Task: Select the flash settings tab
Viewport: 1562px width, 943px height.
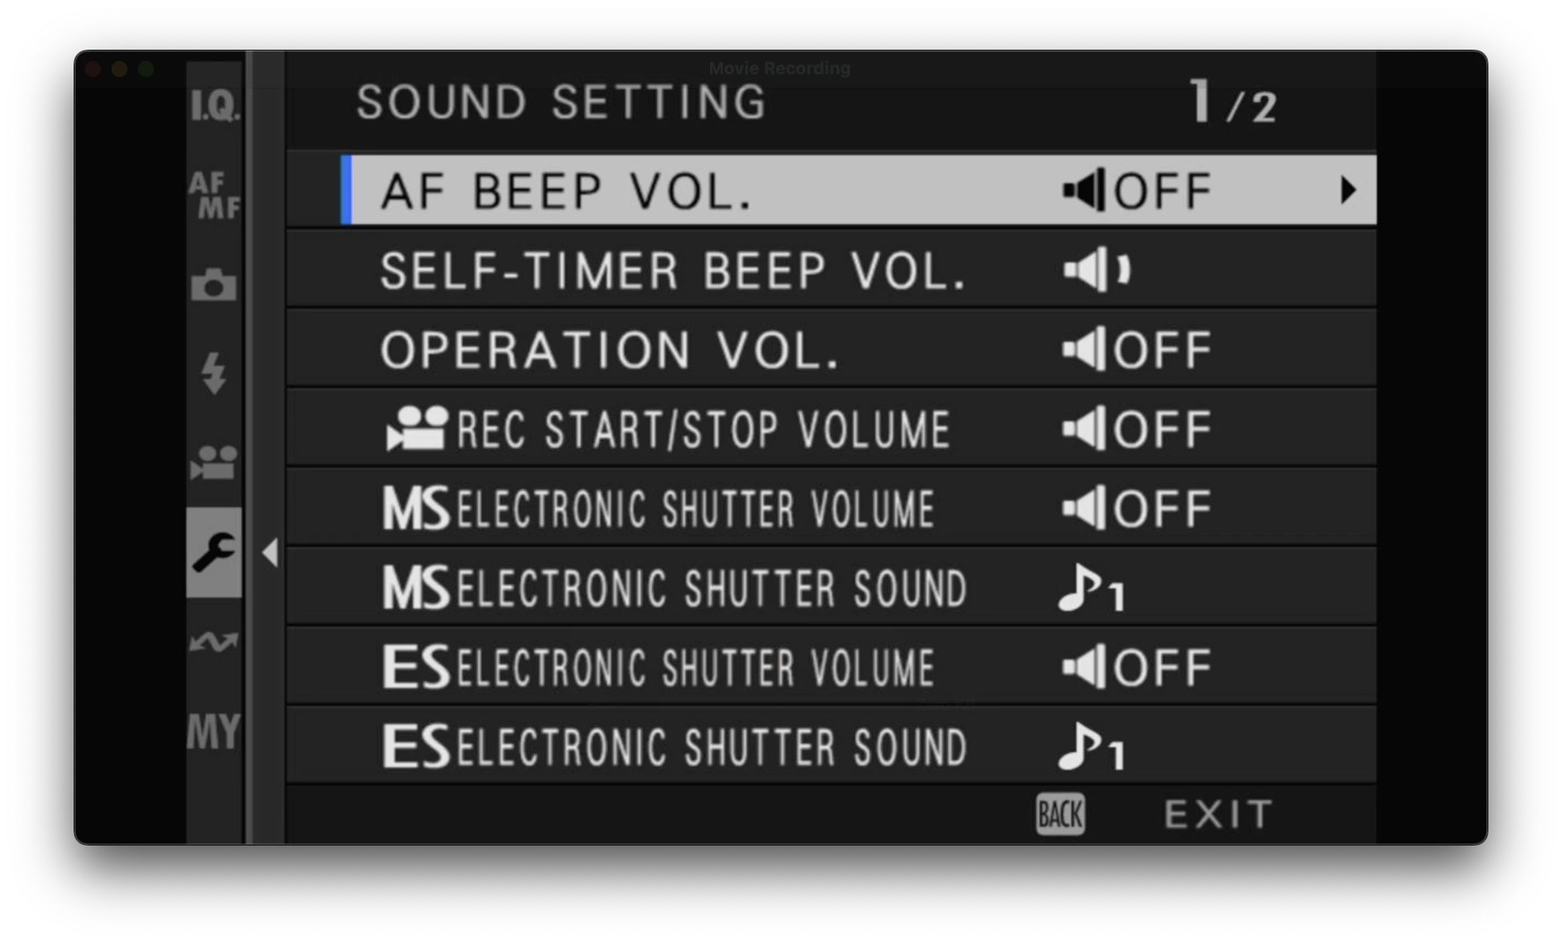Action: coord(214,373)
